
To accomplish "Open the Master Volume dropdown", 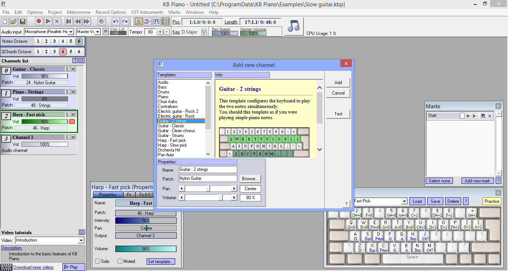I will pyautogui.click(x=98, y=32).
